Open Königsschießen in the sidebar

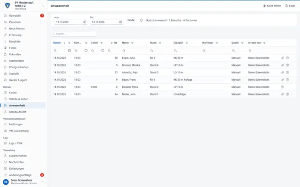(23, 67)
